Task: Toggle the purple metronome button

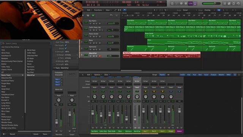Action: click(195, 3)
